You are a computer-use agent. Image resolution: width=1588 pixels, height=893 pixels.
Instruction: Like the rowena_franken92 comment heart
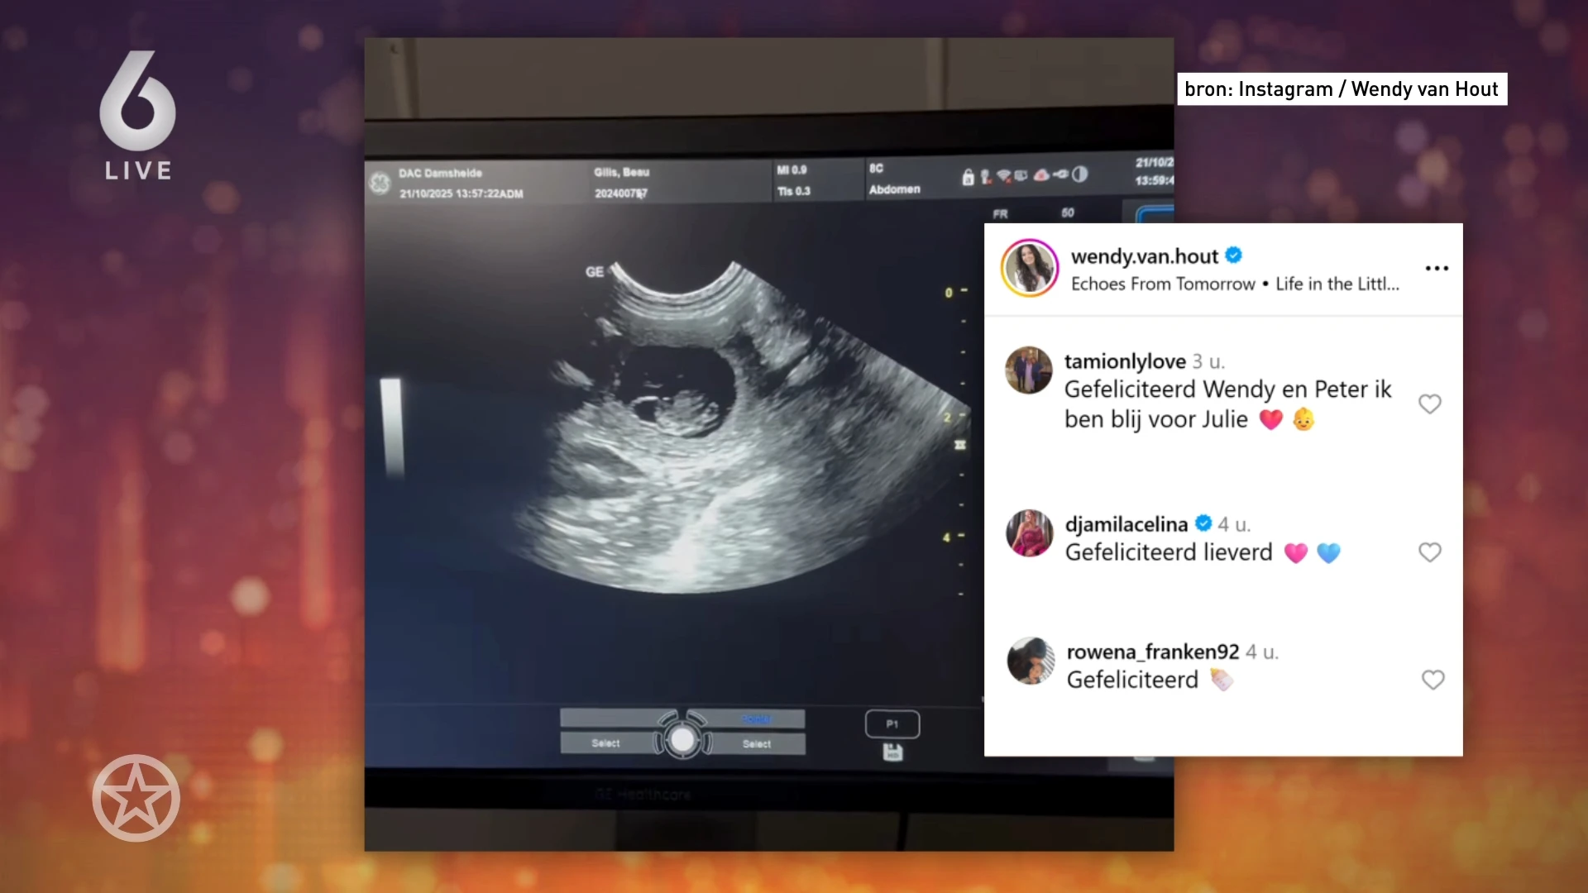coord(1433,680)
